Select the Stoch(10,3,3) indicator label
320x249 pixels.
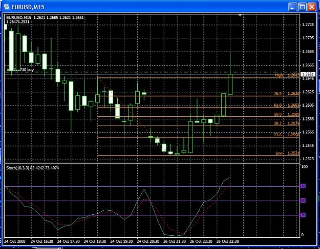[x=32, y=168]
